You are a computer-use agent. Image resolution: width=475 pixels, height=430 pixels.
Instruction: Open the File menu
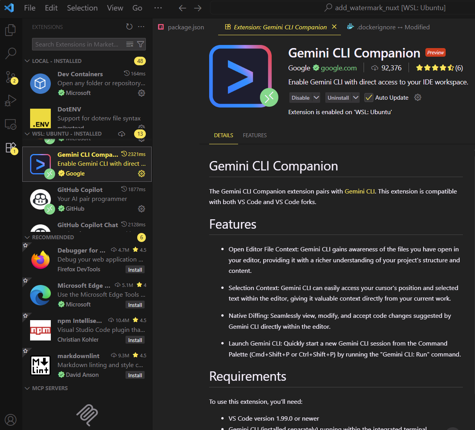30,8
